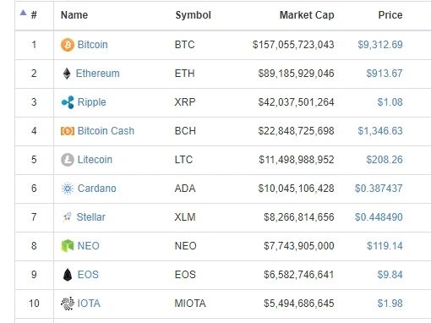Sort table by Name column header
This screenshot has width=431, height=323.
(x=74, y=15)
